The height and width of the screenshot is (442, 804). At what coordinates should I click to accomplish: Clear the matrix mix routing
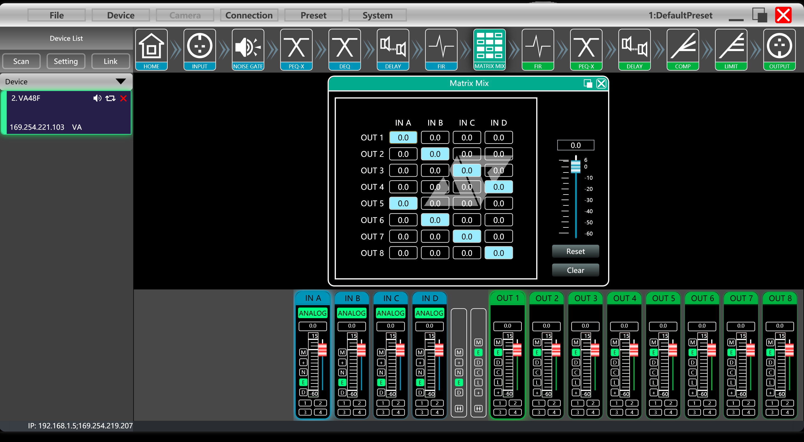[575, 270]
